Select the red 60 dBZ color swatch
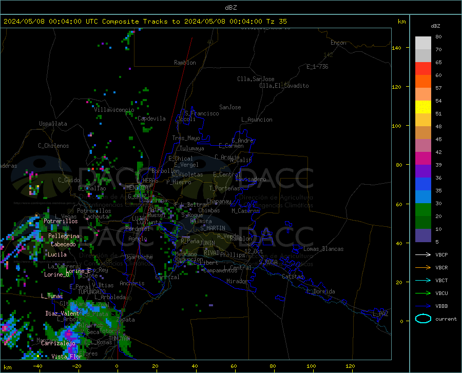The width and height of the screenshot is (462, 373). (x=423, y=69)
